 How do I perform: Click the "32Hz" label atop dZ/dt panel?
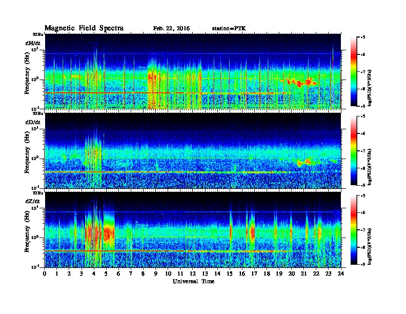pos(38,193)
